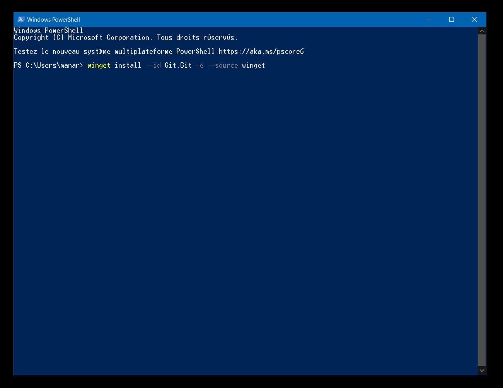This screenshot has width=503, height=388.
Task: Close the Windows PowerShell window
Action: (x=474, y=19)
